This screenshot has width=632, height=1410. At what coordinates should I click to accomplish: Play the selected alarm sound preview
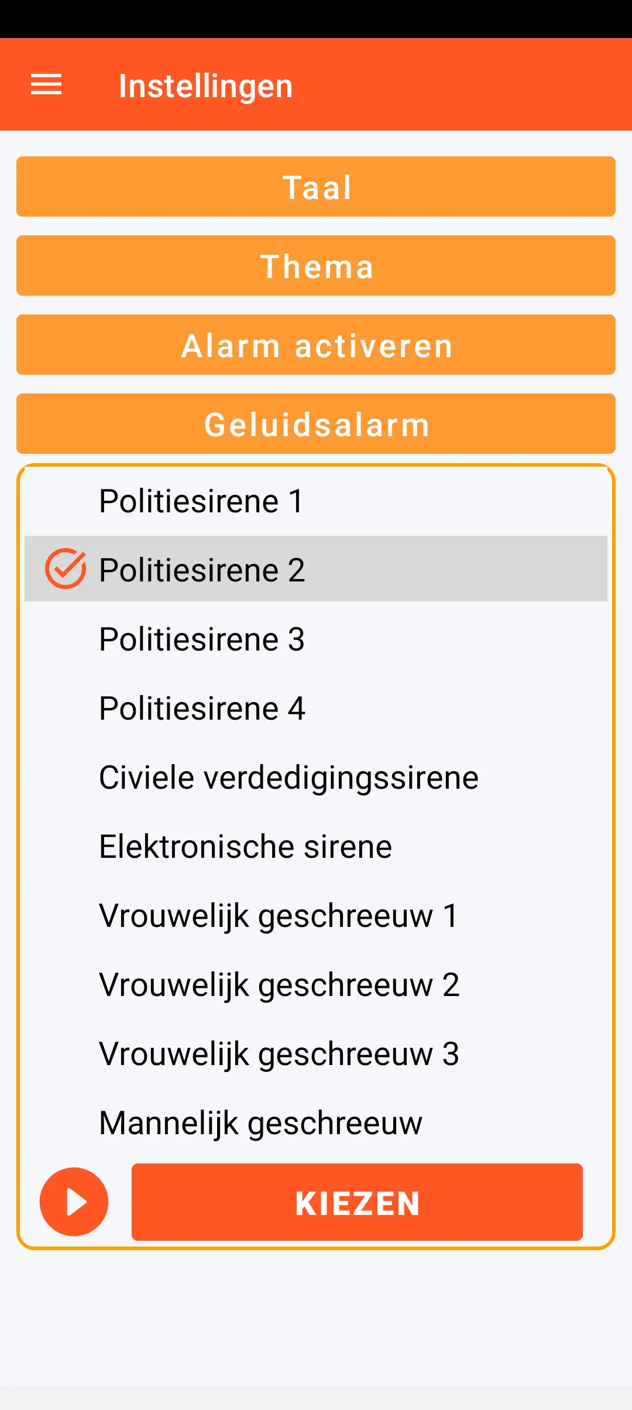click(x=74, y=1202)
